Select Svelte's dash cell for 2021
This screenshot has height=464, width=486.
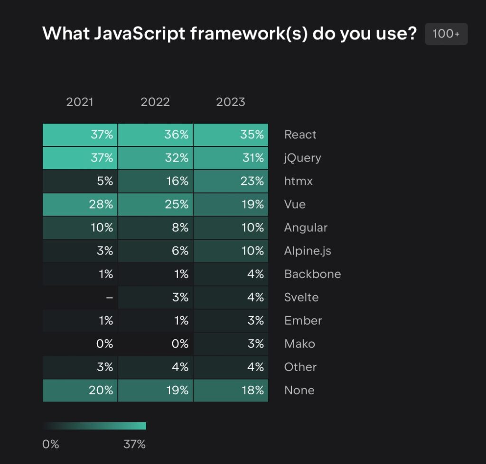click(x=80, y=297)
